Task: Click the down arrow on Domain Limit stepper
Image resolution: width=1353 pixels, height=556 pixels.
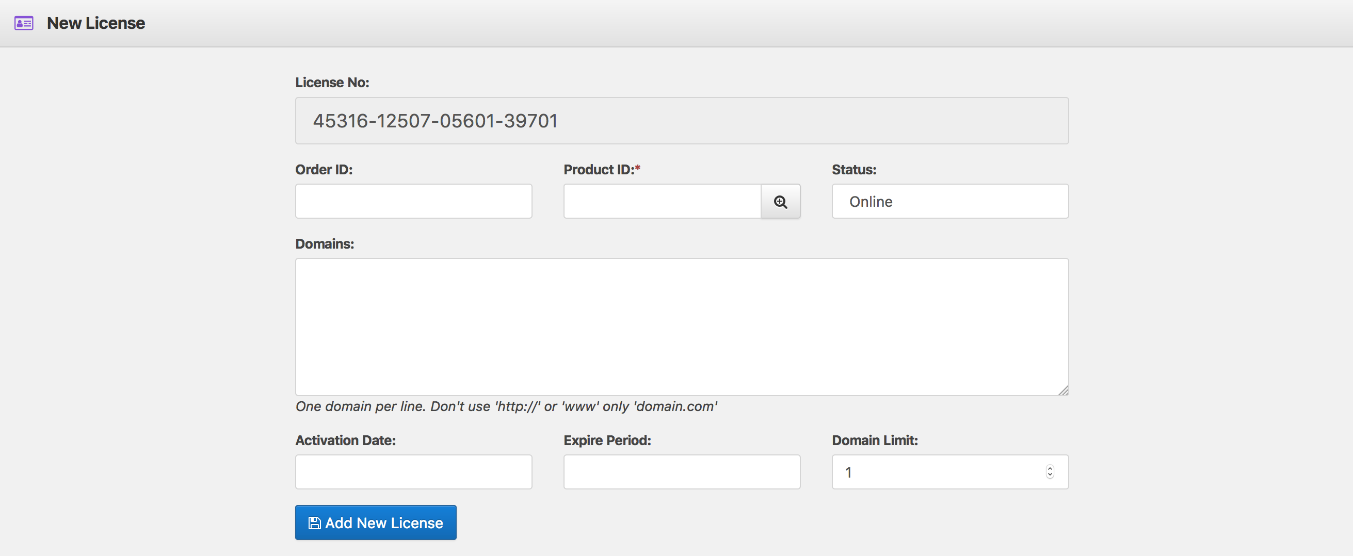Action: coord(1049,475)
